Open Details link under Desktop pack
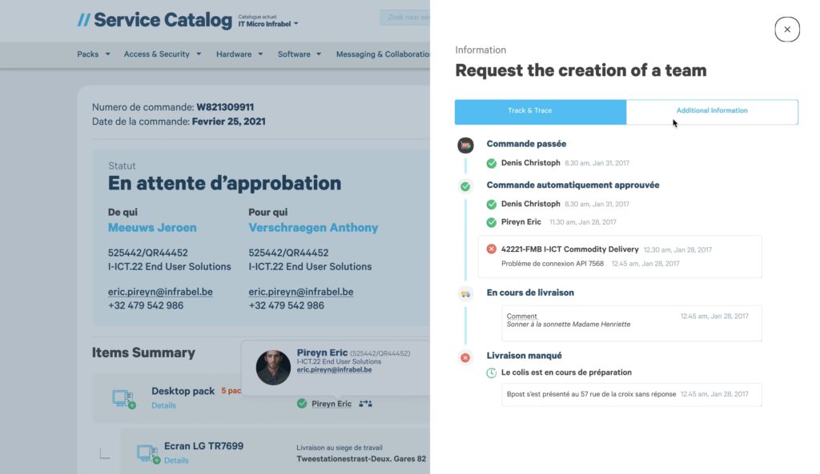 pyautogui.click(x=163, y=405)
